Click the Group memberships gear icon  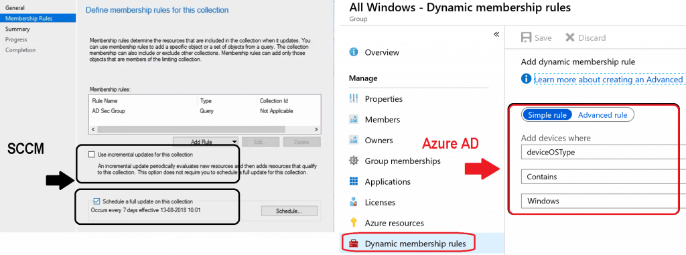[x=354, y=161]
